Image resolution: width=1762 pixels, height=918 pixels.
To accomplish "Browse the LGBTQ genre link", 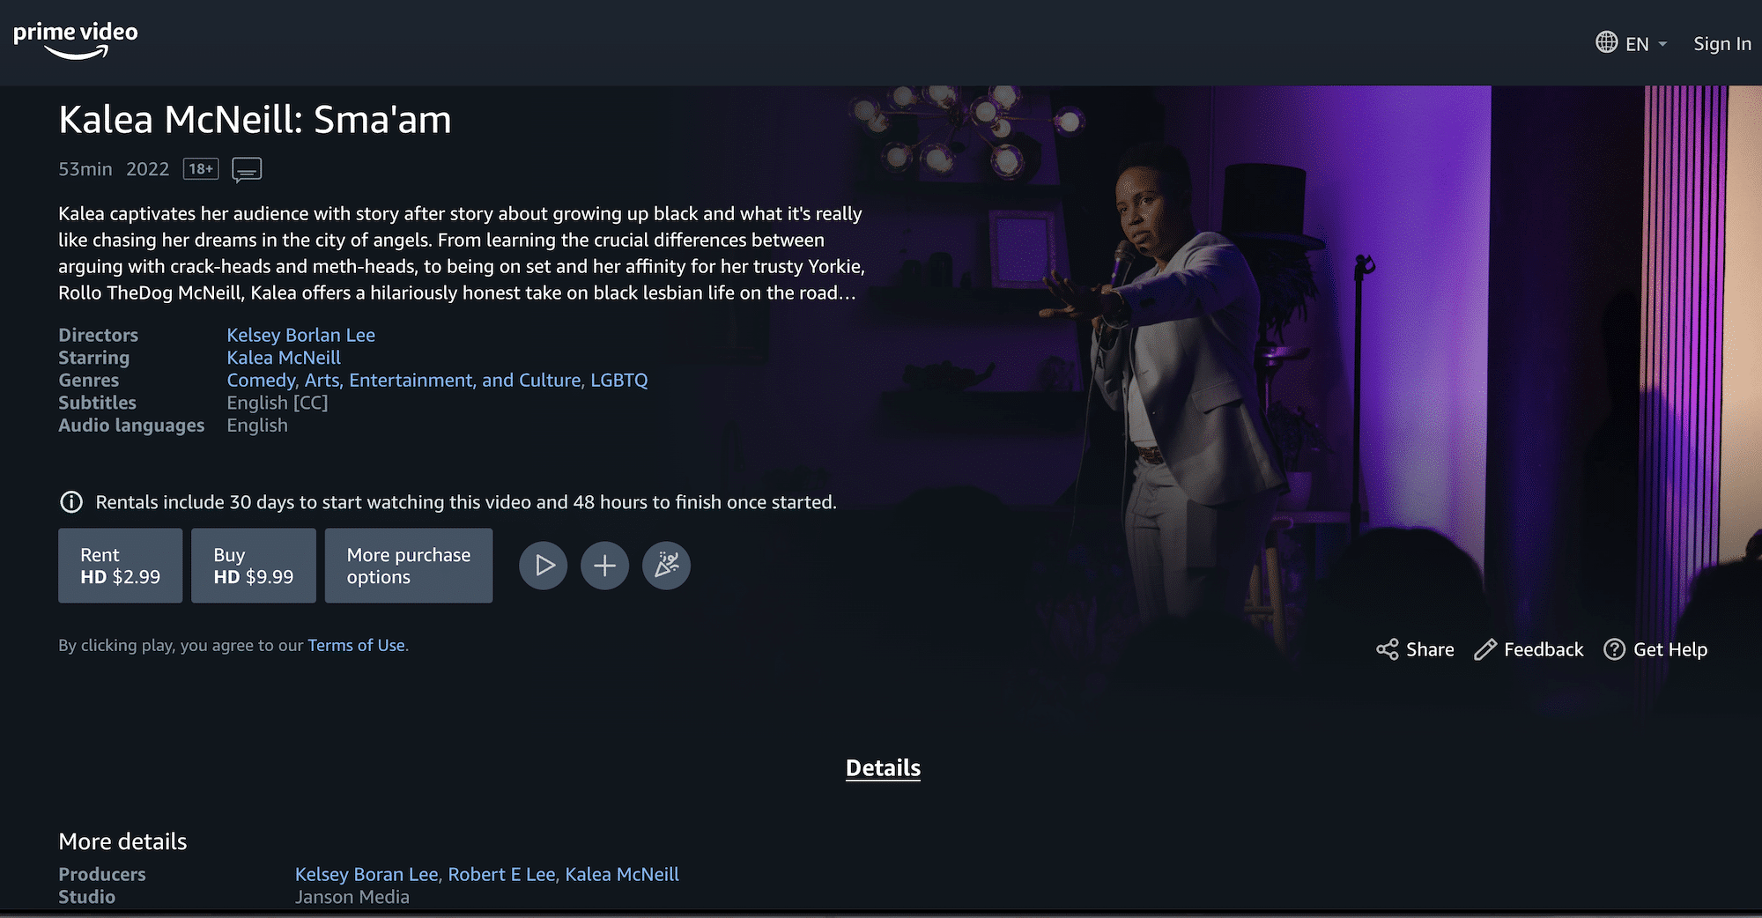I will (619, 380).
